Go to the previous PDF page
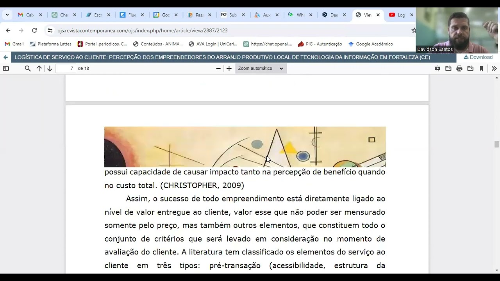500x281 pixels. click(39, 68)
